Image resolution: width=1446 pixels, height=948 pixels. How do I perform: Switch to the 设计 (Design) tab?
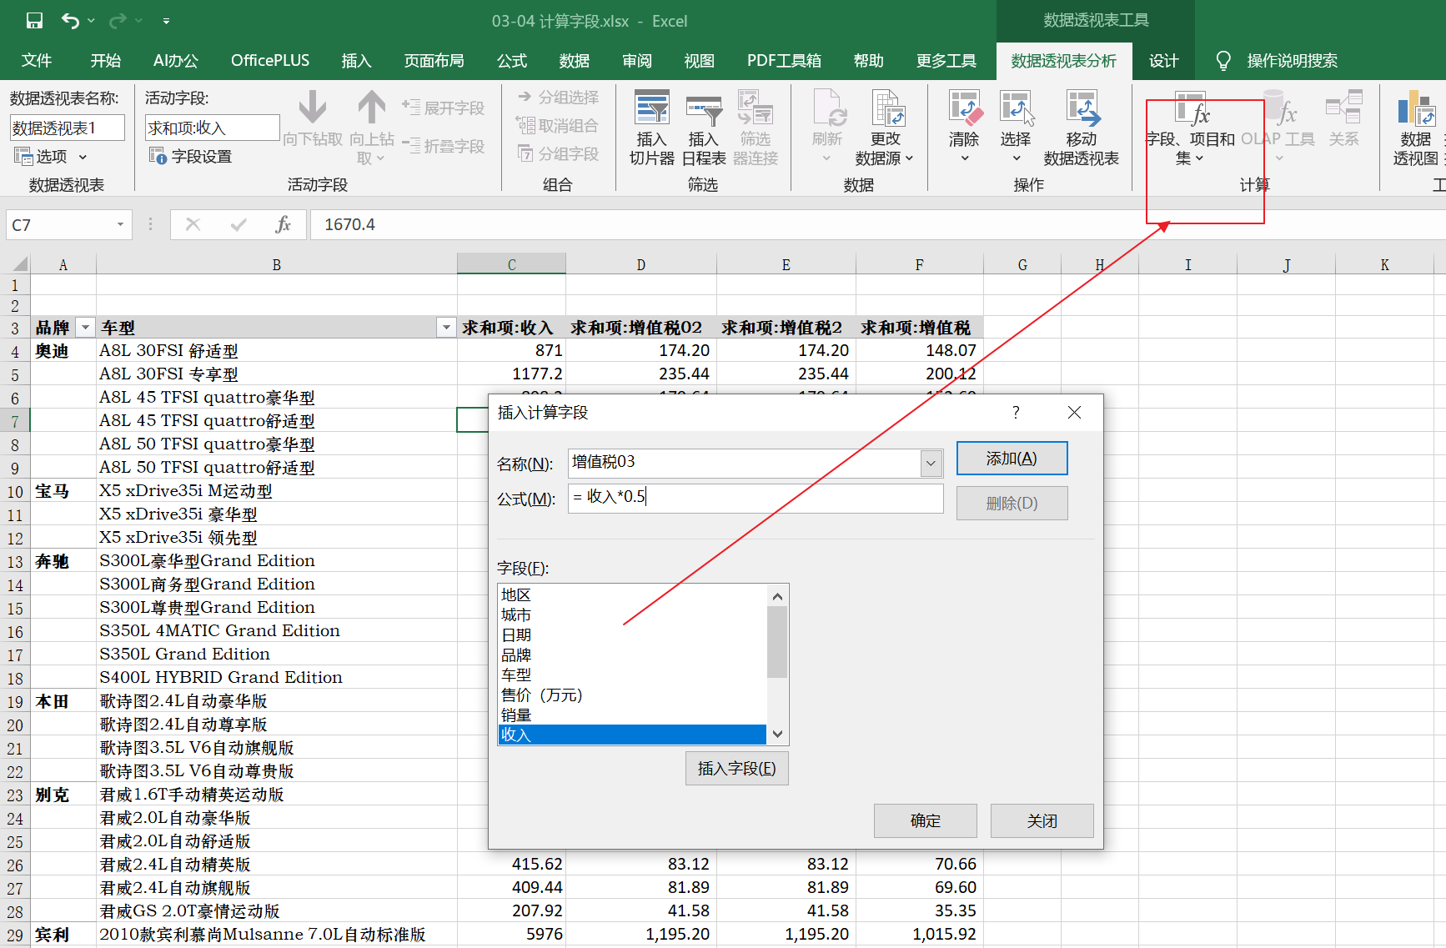click(x=1164, y=60)
